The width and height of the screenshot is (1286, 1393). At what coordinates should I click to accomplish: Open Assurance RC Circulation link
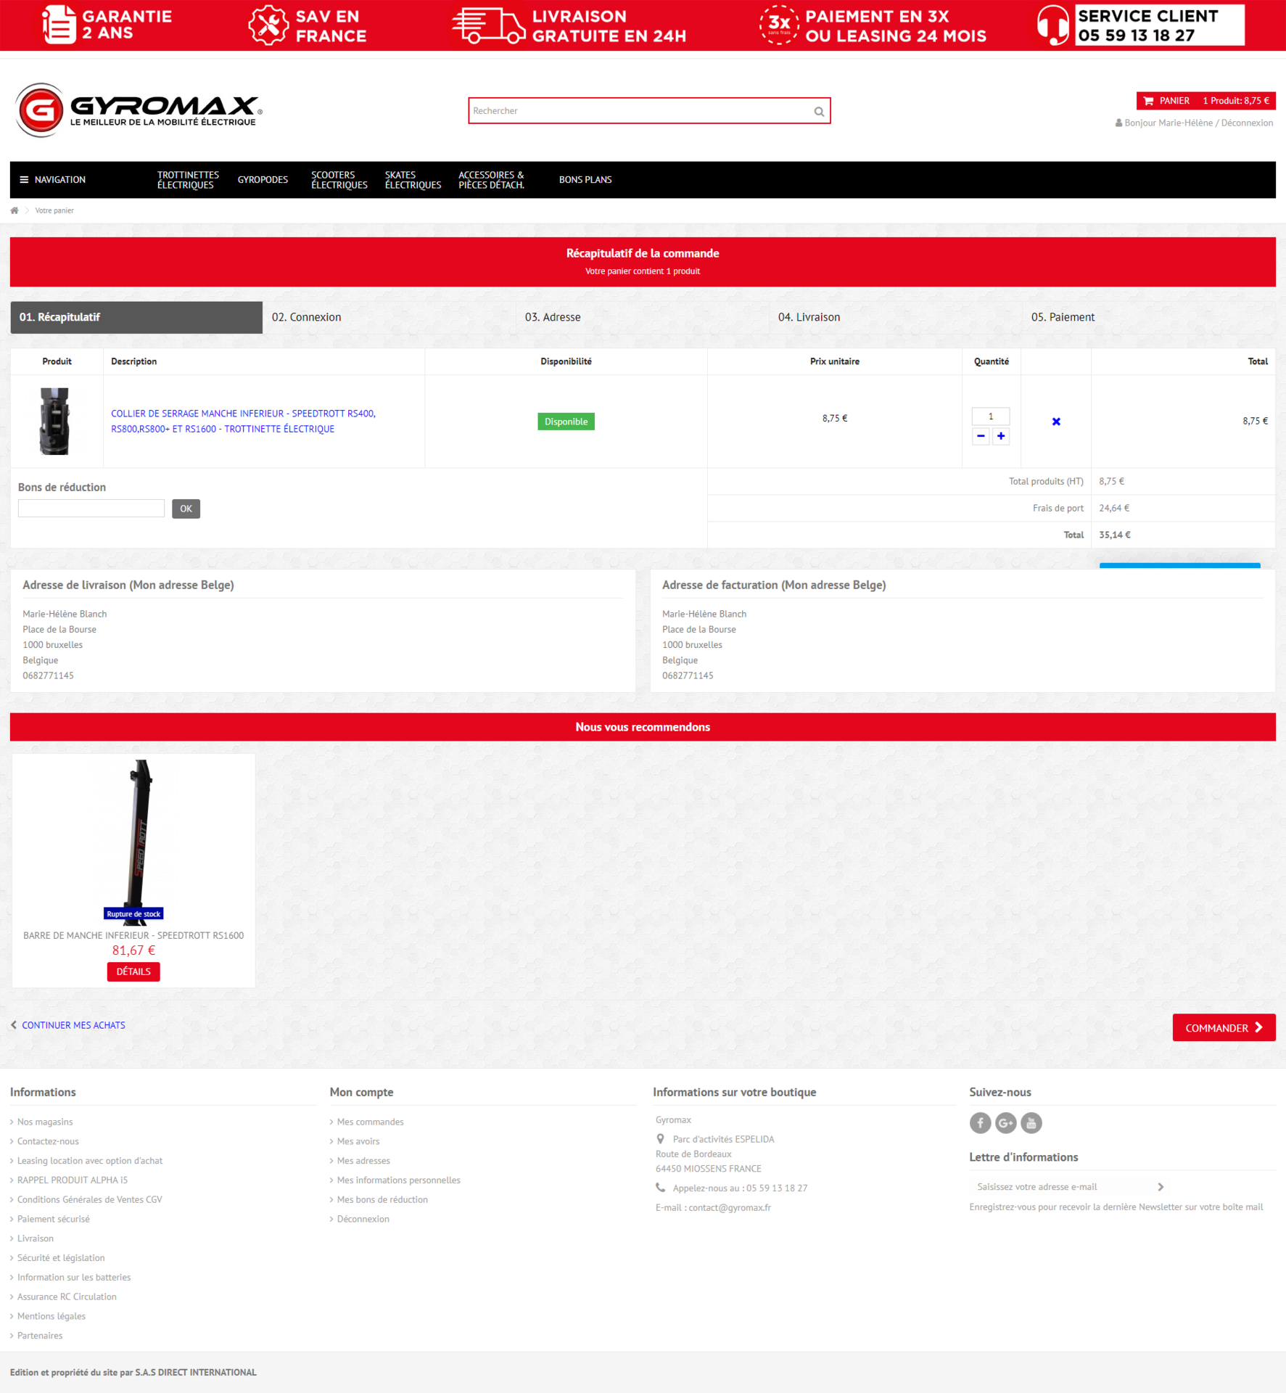pyautogui.click(x=67, y=1297)
